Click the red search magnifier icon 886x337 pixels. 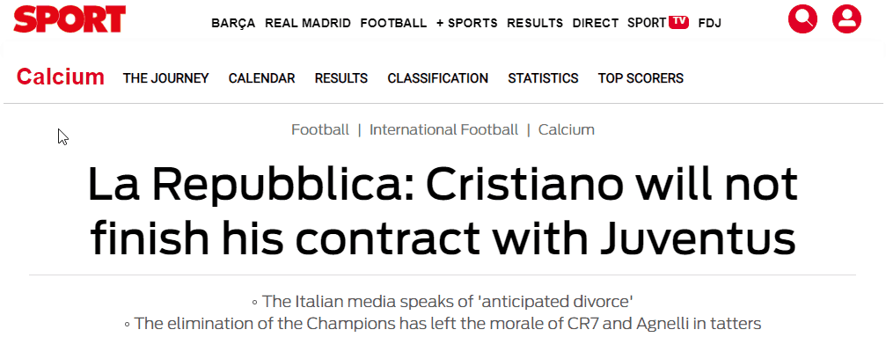pyautogui.click(x=803, y=18)
